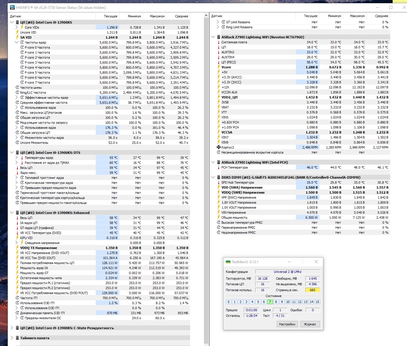Expand Множители частоты ядра row

point(17,138)
